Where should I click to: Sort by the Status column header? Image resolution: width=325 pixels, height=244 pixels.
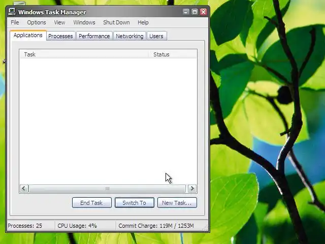(x=173, y=54)
